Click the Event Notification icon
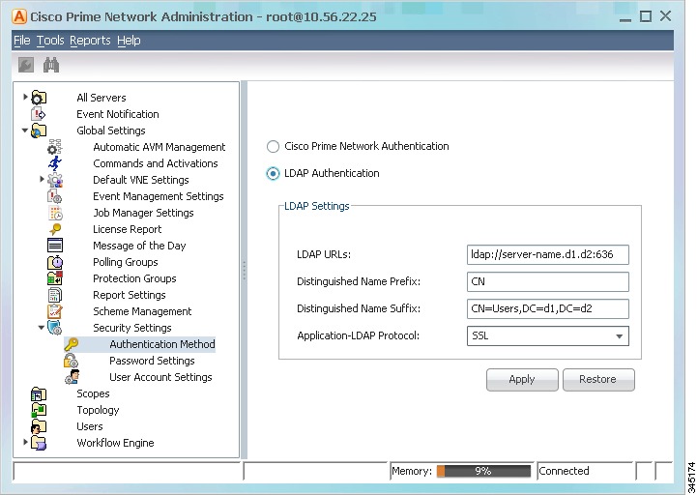Screen dimensions: 697x495 pyautogui.click(x=39, y=114)
